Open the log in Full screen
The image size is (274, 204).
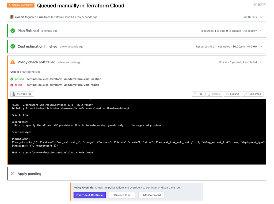pos(252,94)
